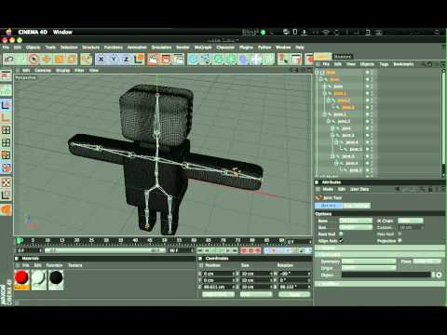Click the Rotation H field
This screenshot has width=447, height=335.
click(x=294, y=274)
